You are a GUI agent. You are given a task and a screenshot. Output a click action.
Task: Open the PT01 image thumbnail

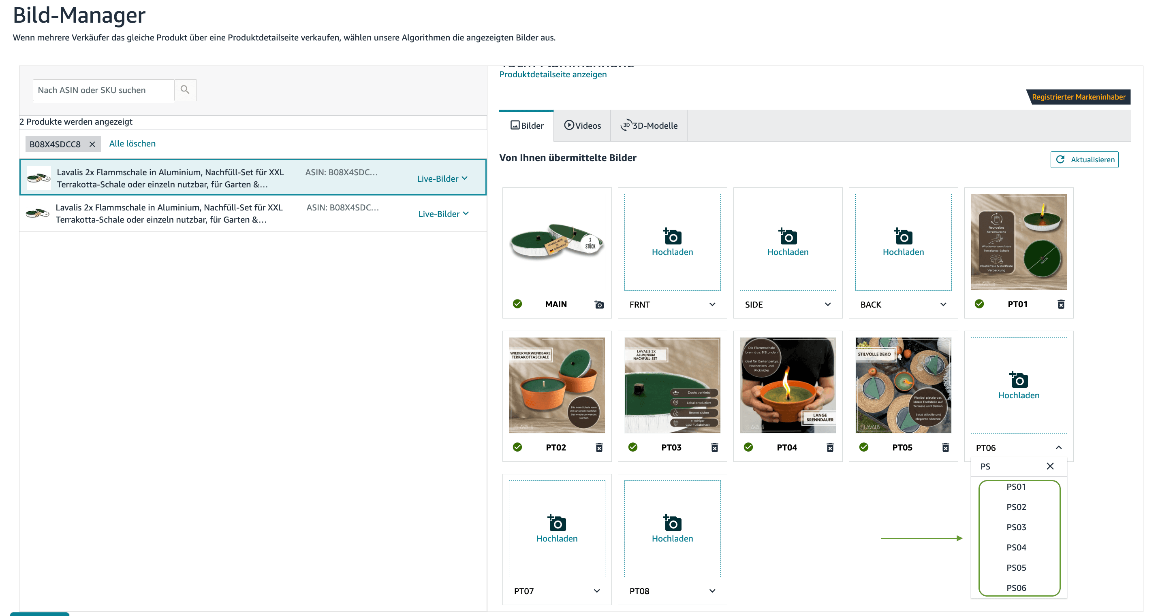pos(1019,242)
